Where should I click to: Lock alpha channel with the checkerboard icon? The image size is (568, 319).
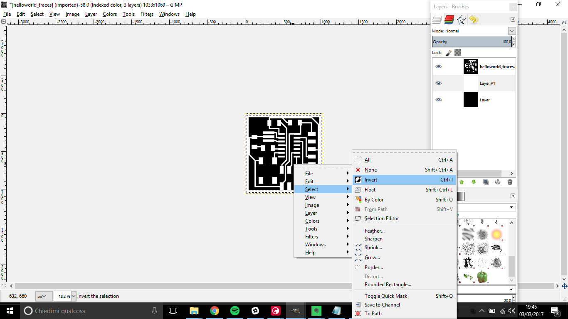(x=458, y=53)
